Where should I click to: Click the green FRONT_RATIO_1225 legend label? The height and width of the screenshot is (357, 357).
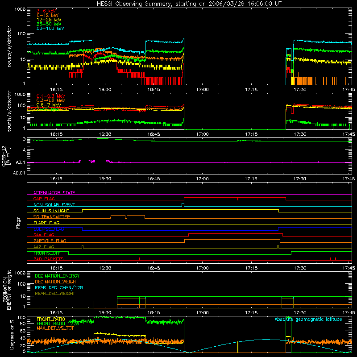tap(58, 324)
